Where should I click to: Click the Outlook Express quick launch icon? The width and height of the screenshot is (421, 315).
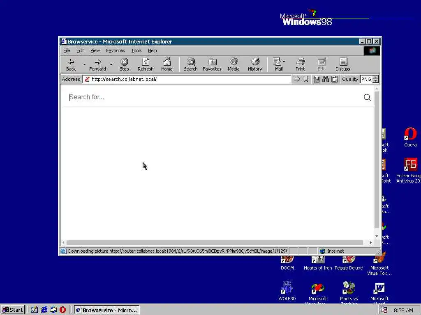point(53,310)
